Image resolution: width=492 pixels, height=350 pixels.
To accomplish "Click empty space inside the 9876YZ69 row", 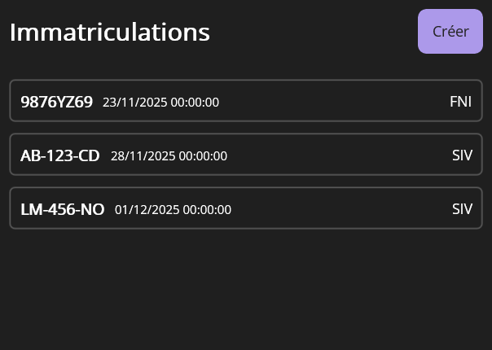I will [334, 102].
